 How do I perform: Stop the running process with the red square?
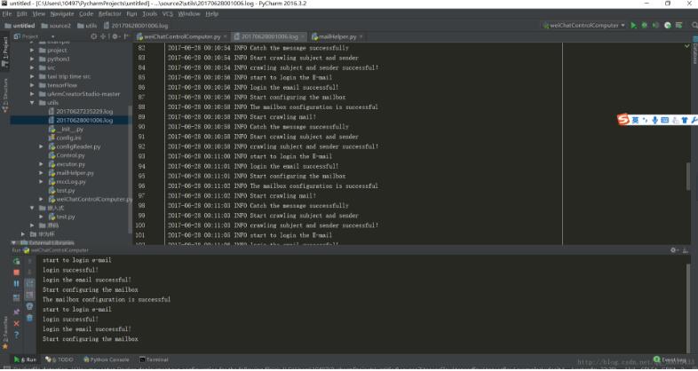tap(17, 272)
